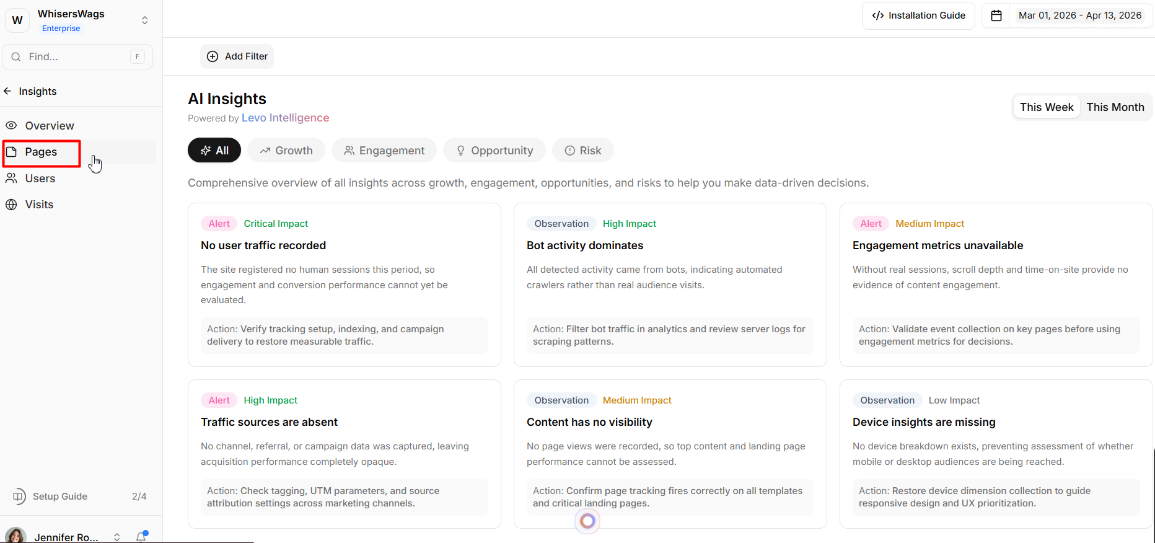This screenshot has height=543, width=1155.
Task: Open the Installation Guide
Action: (x=918, y=15)
